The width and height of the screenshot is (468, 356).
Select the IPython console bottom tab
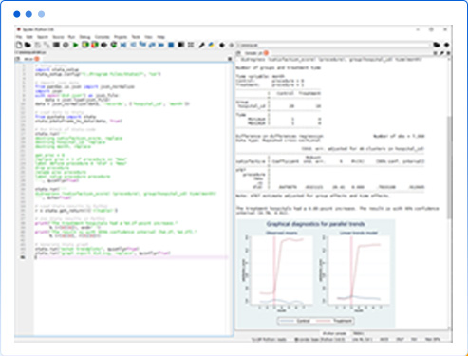[x=334, y=333]
